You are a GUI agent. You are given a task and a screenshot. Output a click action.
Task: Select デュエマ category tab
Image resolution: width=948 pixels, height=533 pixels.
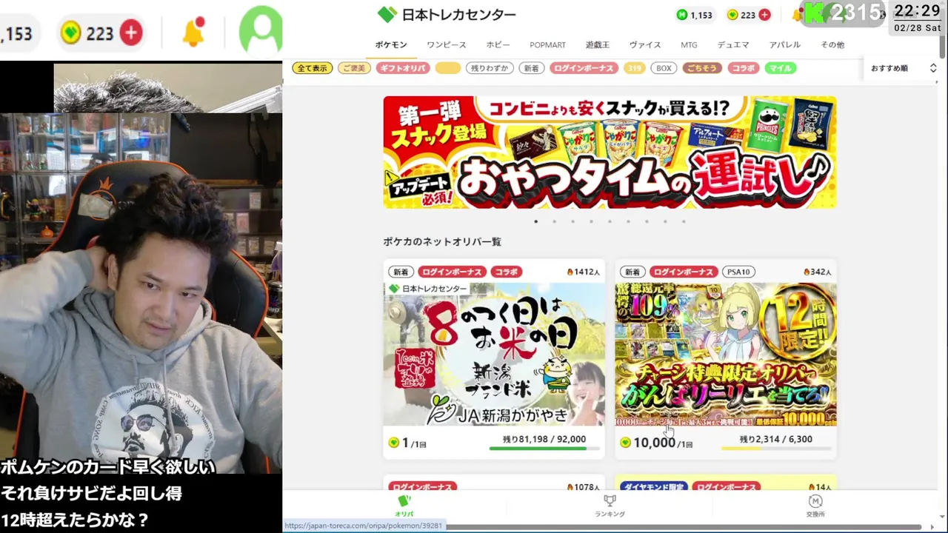(x=733, y=44)
